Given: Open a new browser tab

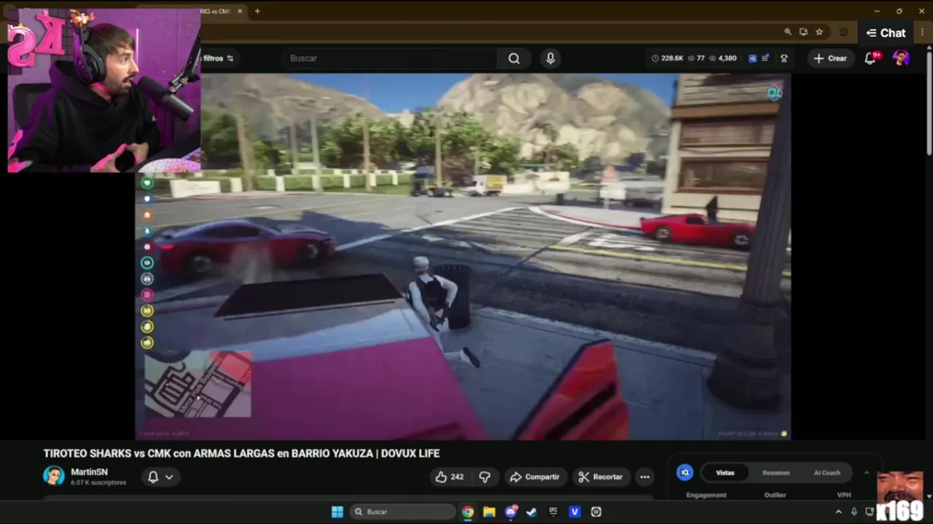Looking at the screenshot, I should (257, 11).
